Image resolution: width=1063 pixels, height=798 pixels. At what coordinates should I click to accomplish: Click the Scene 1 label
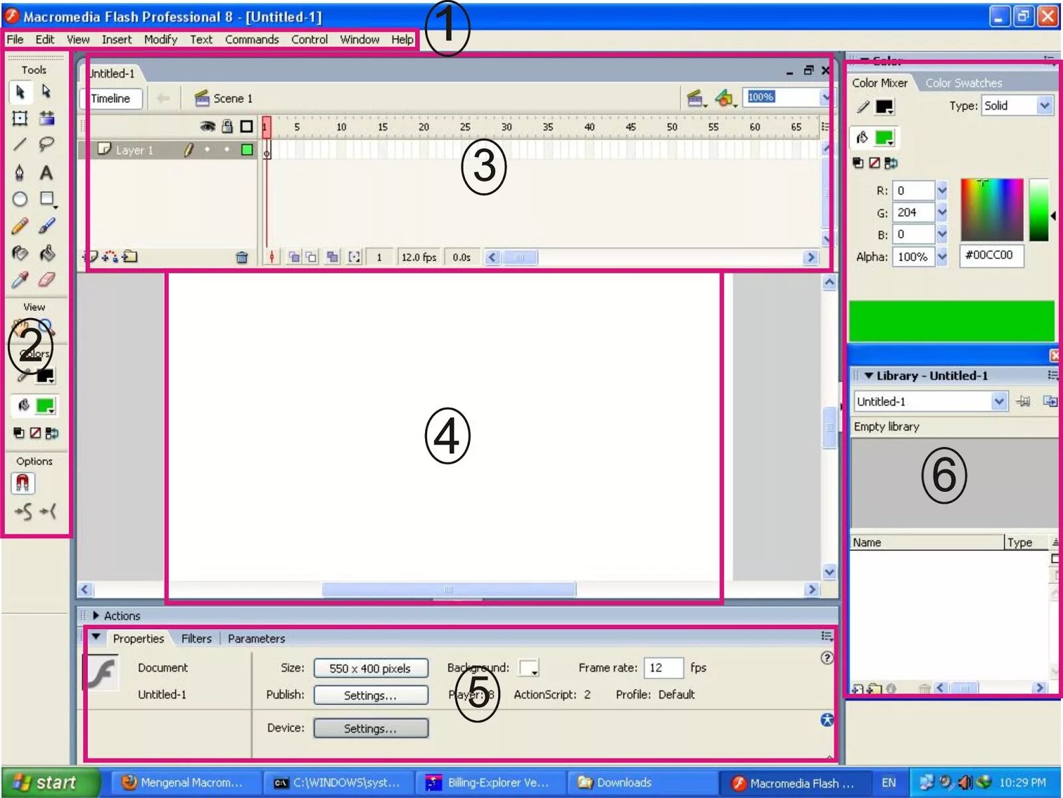coord(233,98)
